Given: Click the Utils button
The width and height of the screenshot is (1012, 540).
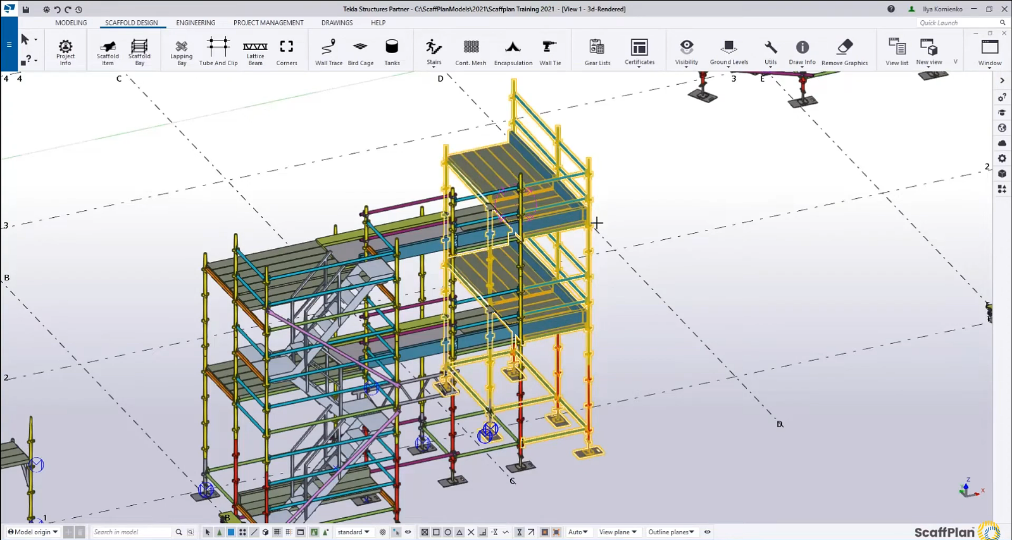Looking at the screenshot, I should click(x=770, y=52).
